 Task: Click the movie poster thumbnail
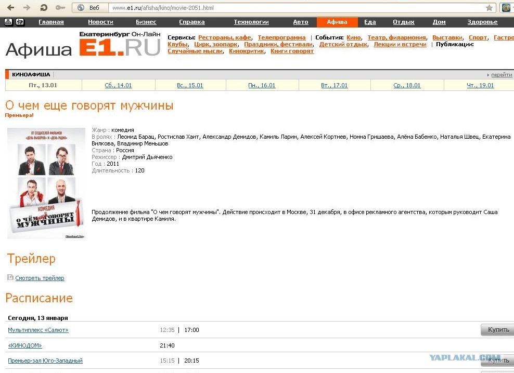coord(46,183)
